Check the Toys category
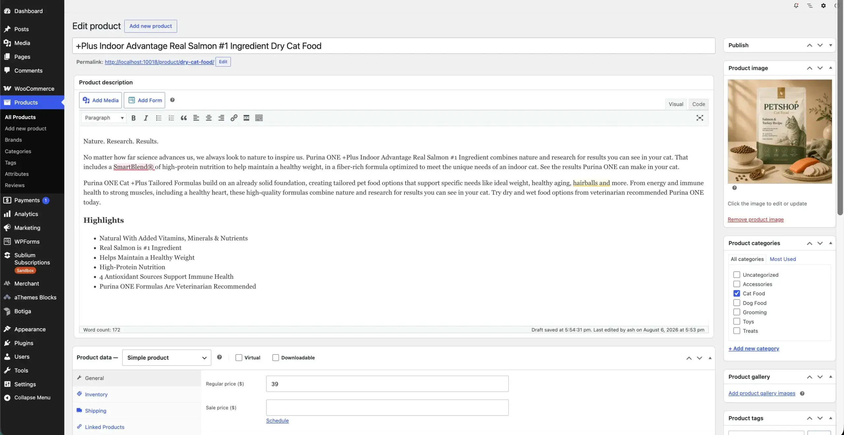 tap(737, 321)
